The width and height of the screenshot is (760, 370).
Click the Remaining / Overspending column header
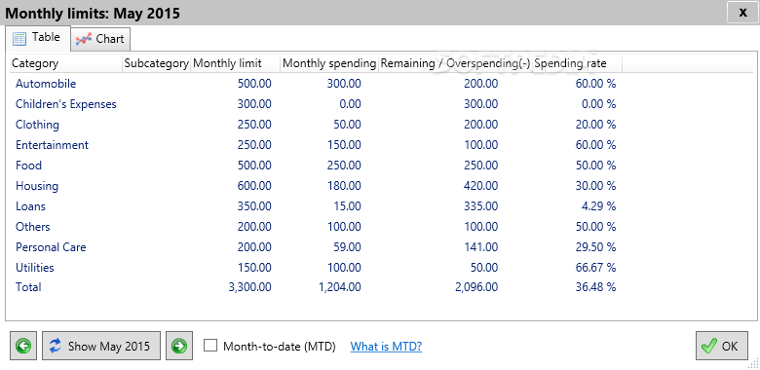click(x=455, y=63)
